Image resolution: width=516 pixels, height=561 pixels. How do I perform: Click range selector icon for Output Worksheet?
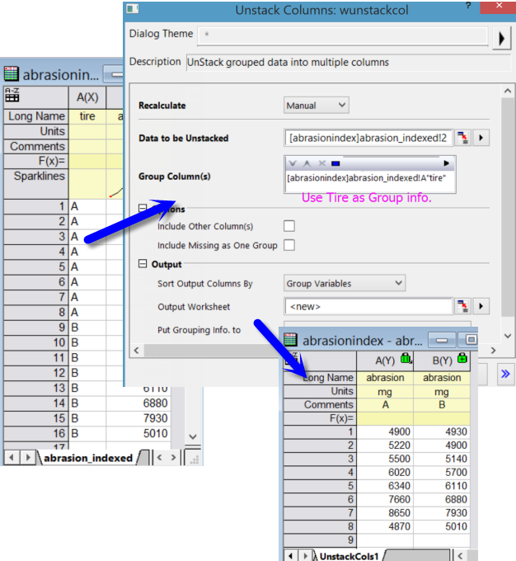463,307
